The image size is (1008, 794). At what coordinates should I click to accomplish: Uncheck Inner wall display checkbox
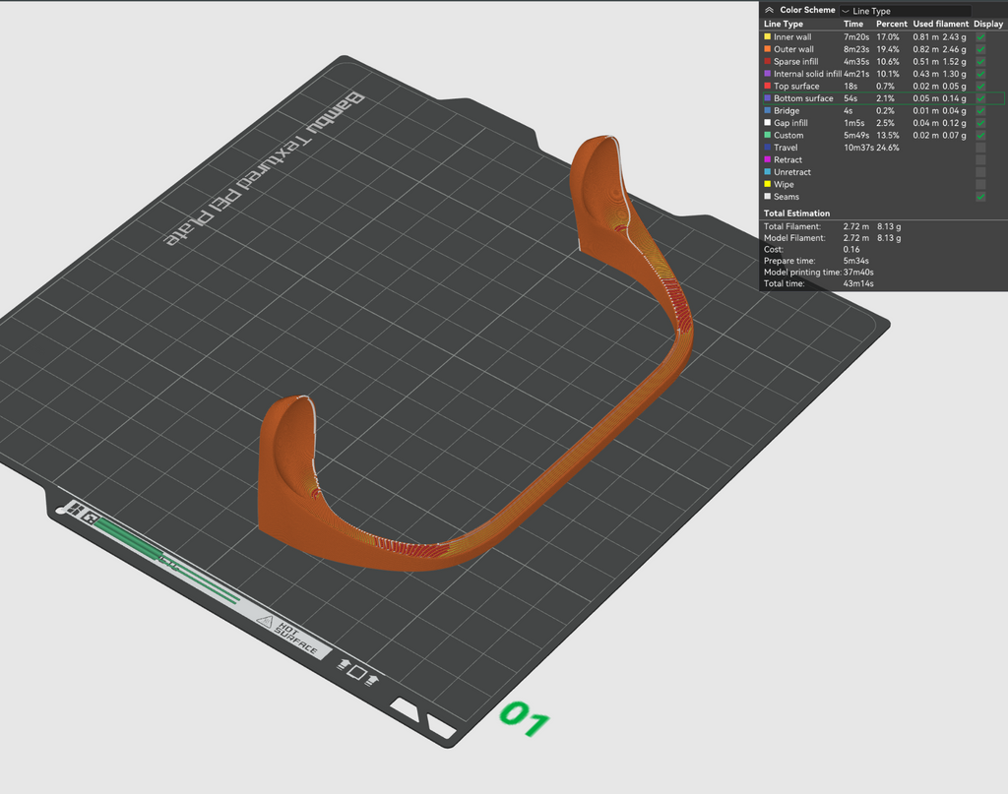point(980,37)
